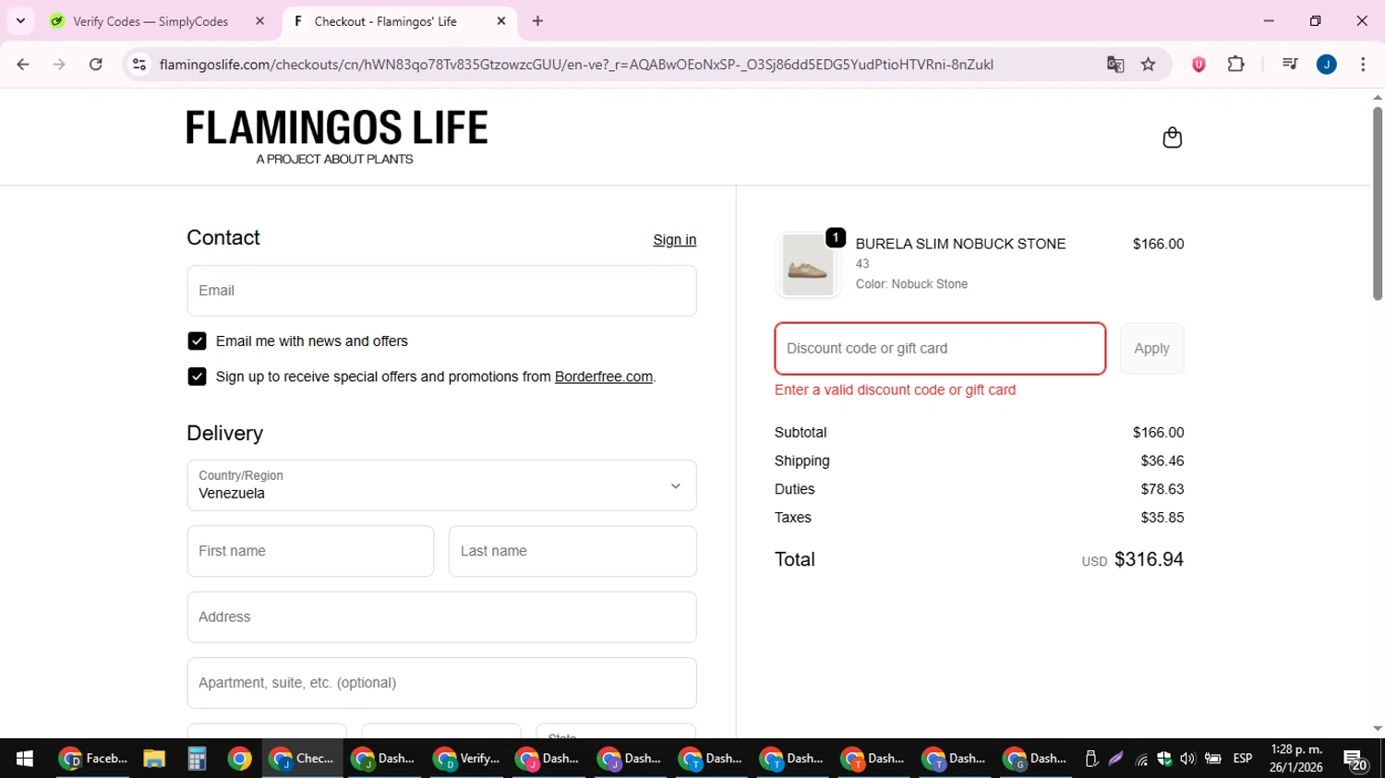Click the Delivery section heading
Image resolution: width=1385 pixels, height=778 pixels.
(x=225, y=434)
